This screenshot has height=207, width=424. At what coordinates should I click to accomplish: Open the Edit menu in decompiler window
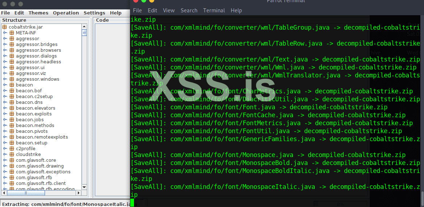(x=19, y=13)
